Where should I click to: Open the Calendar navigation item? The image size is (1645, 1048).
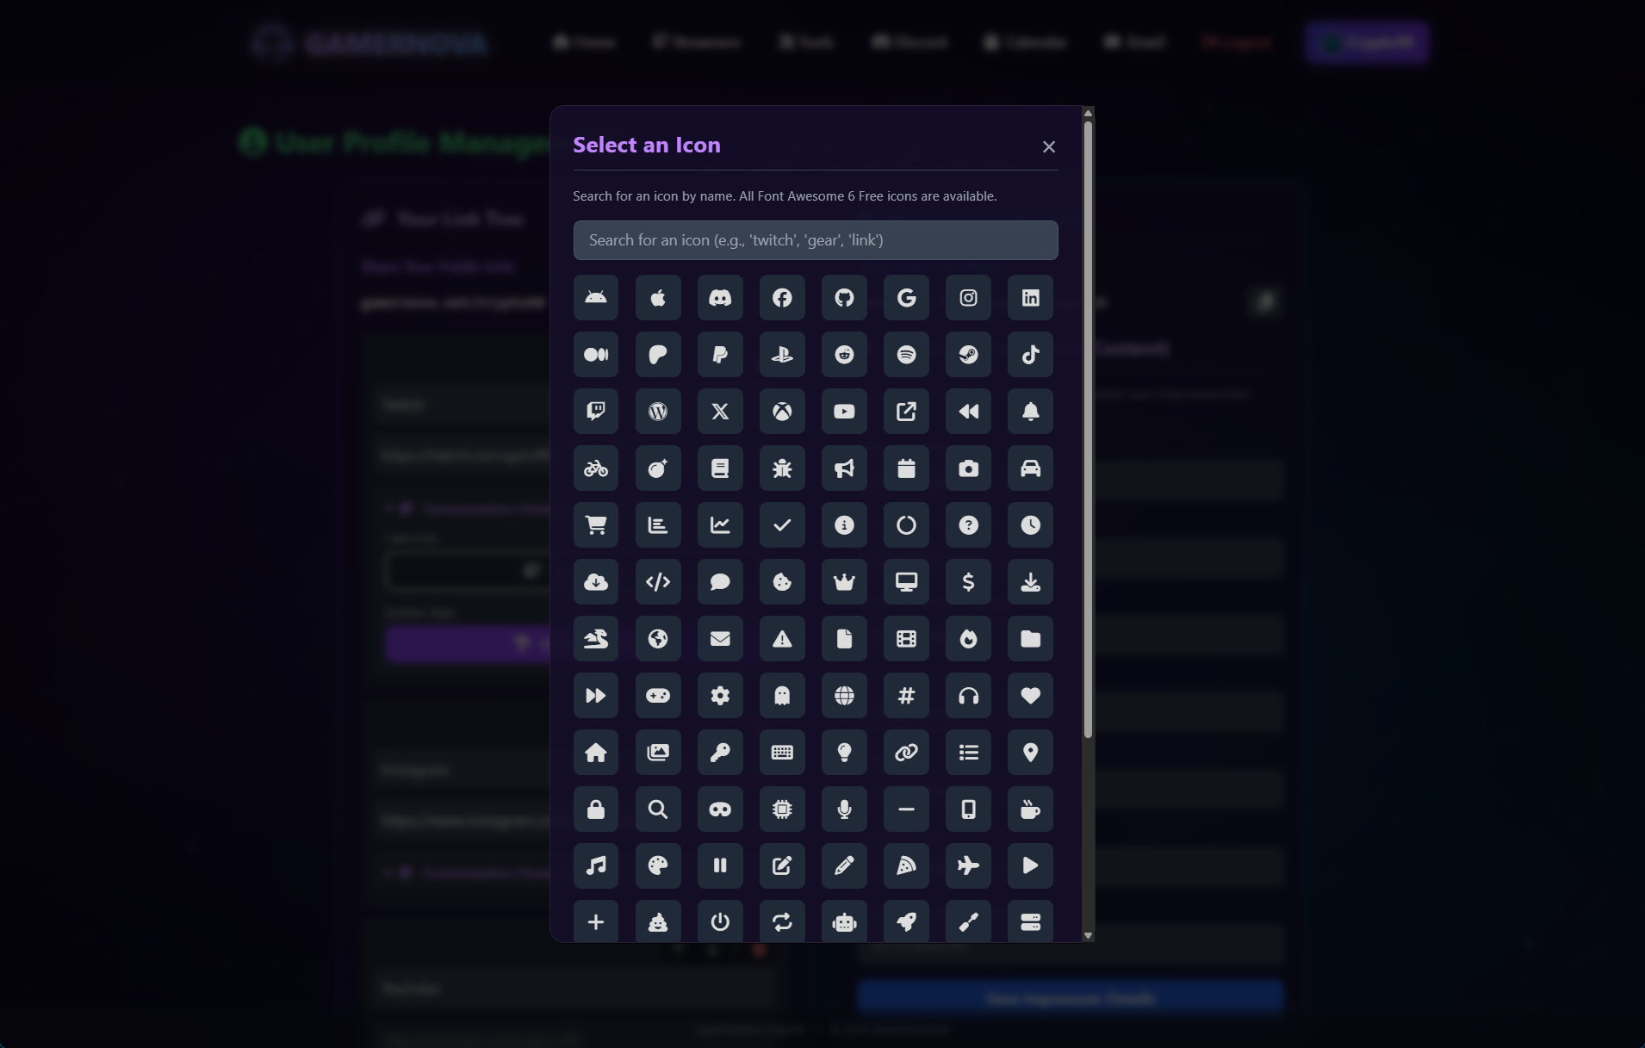[x=1024, y=41]
